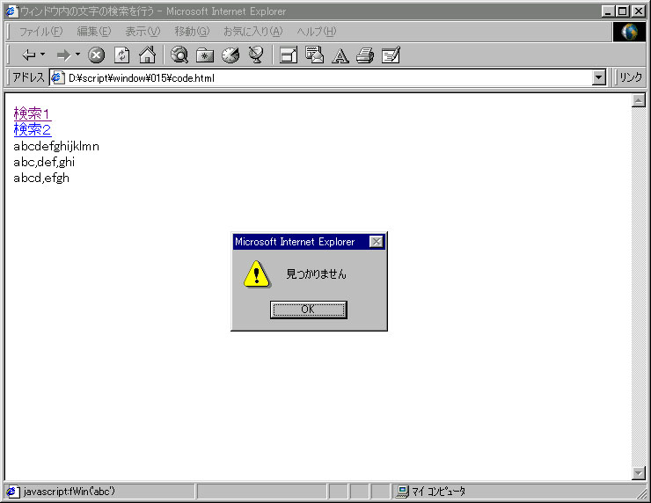651x503 pixels.
Task: Click the 検索2 link
Action: point(33,129)
